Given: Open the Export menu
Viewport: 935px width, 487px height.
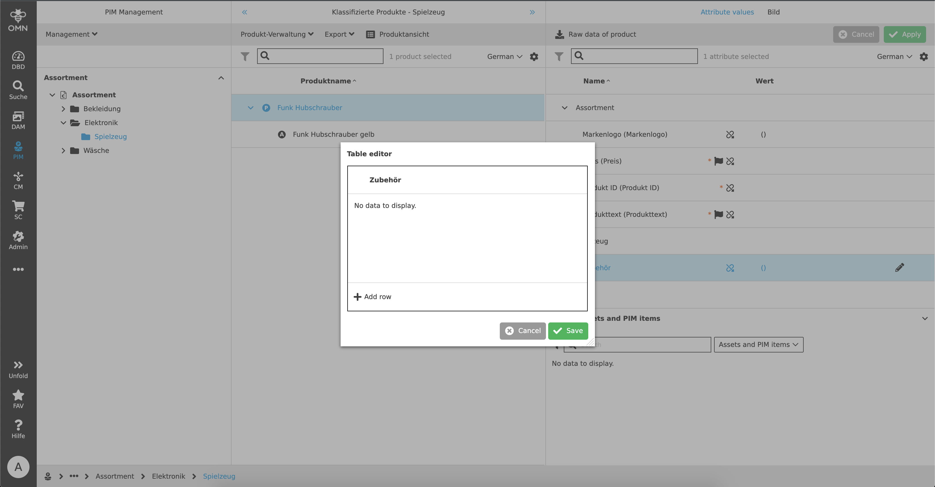Looking at the screenshot, I should [339, 34].
